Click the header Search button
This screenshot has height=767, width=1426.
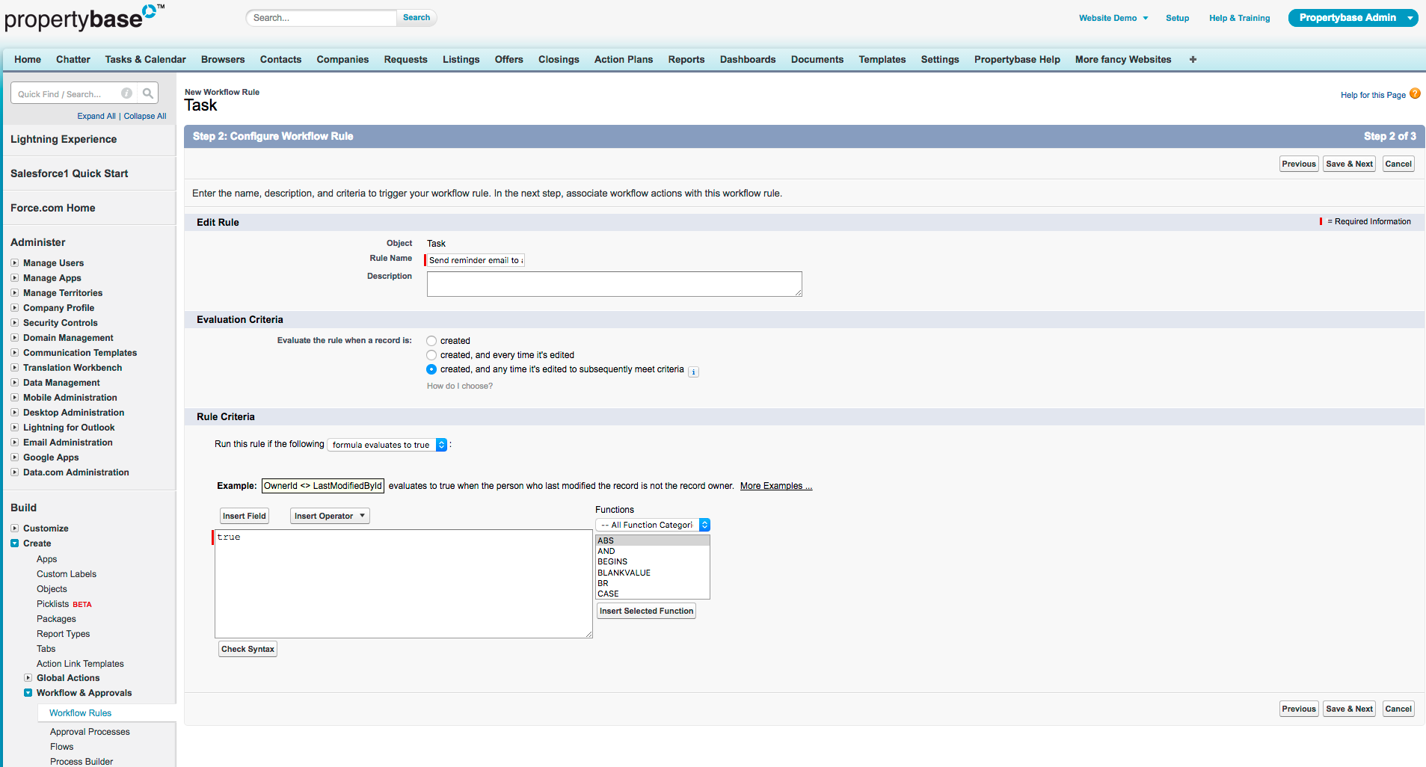pyautogui.click(x=417, y=17)
